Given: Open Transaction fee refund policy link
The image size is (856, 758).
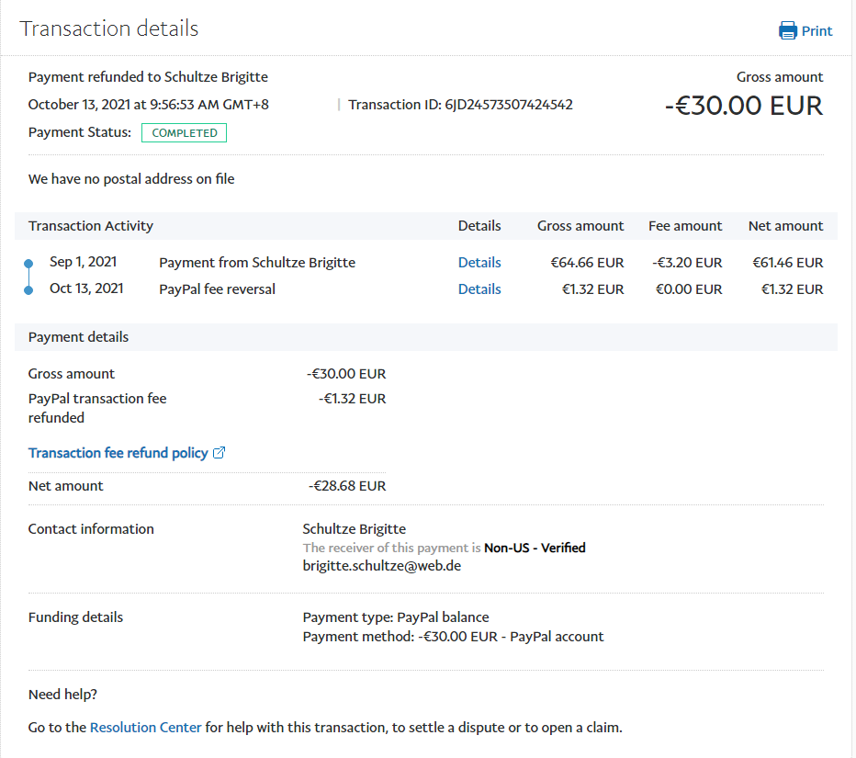Looking at the screenshot, I should [118, 453].
